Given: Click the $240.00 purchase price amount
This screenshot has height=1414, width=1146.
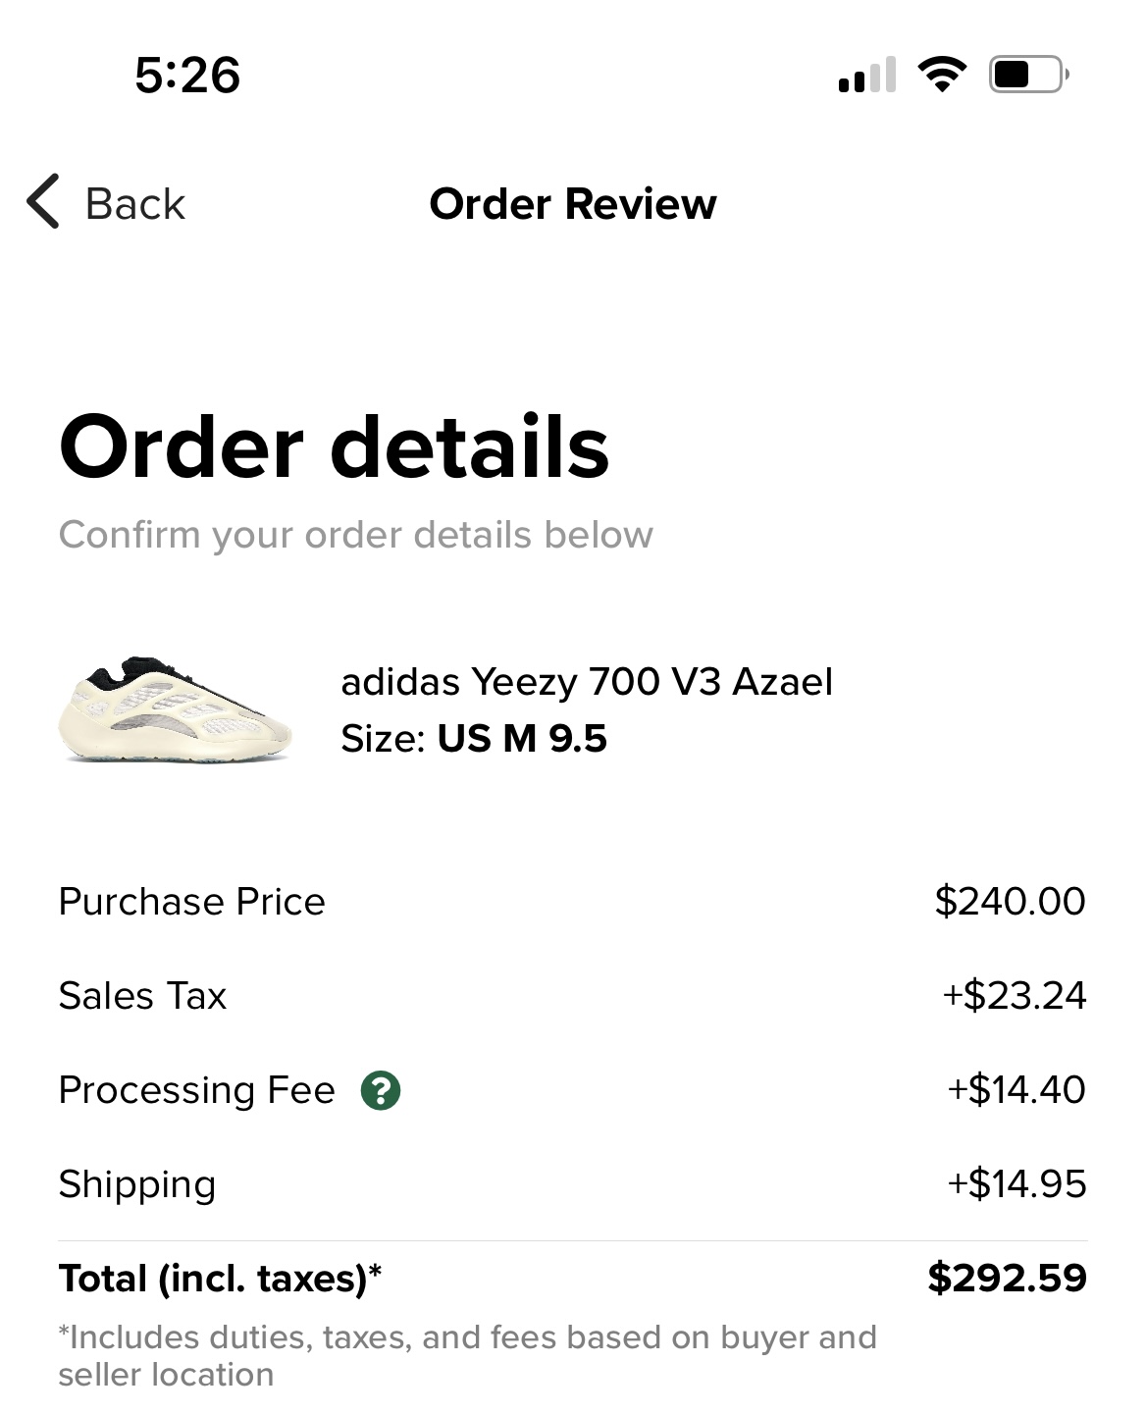Looking at the screenshot, I should coord(1010,902).
